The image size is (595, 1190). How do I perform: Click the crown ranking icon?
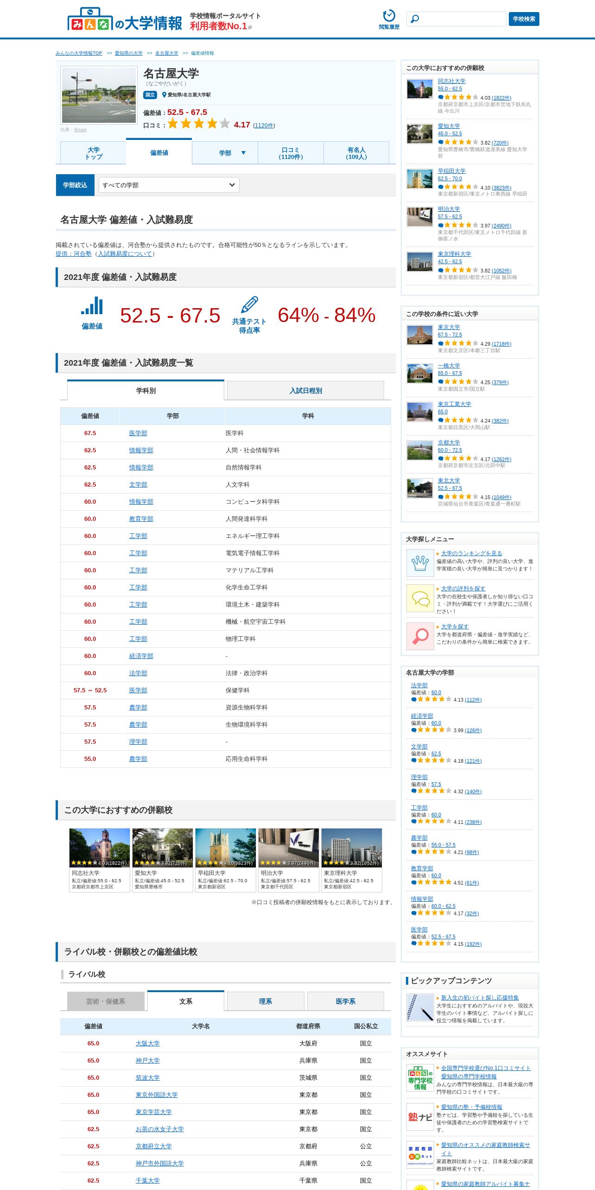click(420, 563)
